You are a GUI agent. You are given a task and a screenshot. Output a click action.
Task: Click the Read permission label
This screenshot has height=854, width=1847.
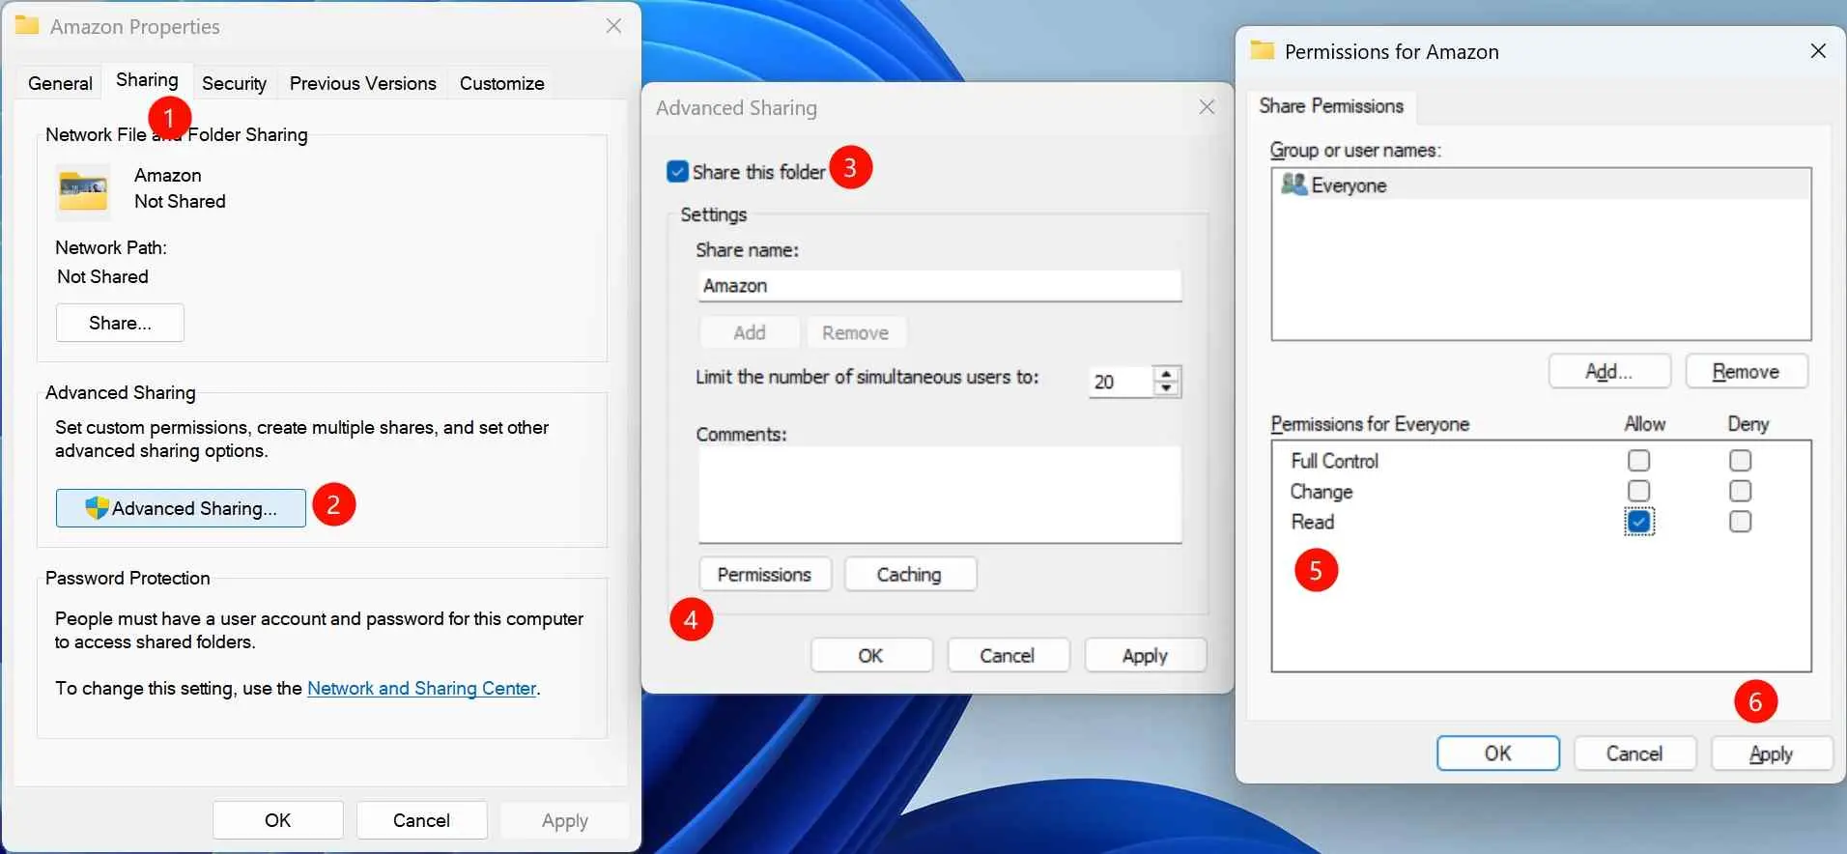[x=1312, y=522]
